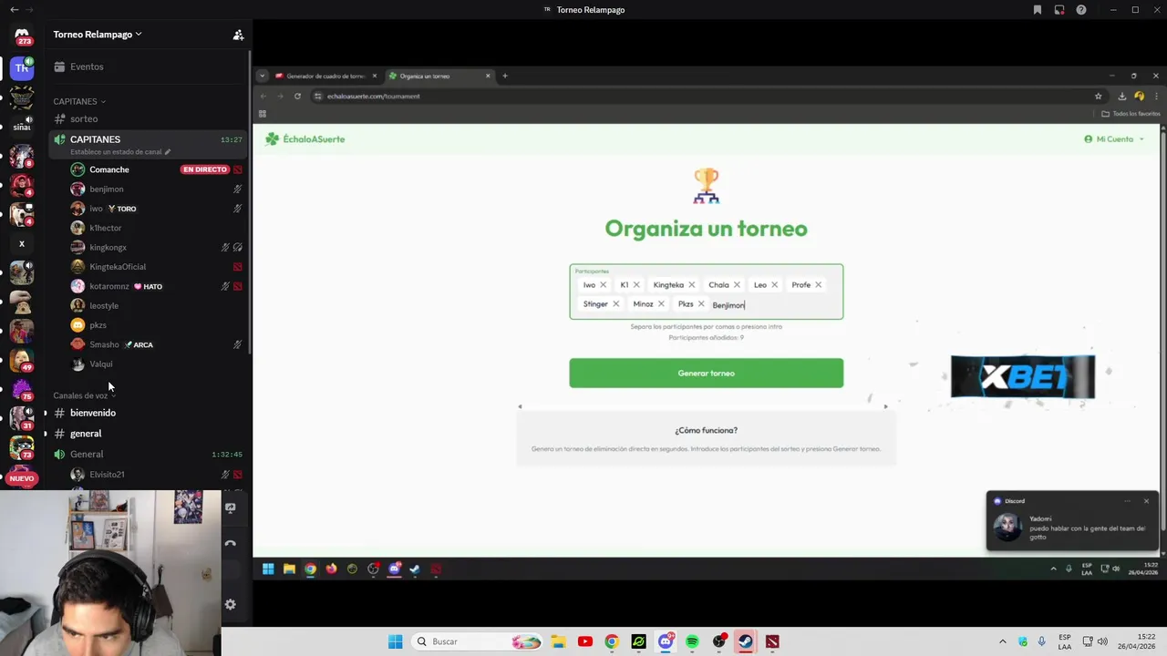
Task: Remove Pkzs participant chip
Action: tap(701, 304)
